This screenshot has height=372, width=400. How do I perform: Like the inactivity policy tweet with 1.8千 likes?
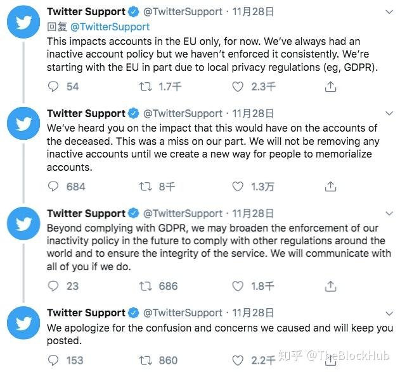tap(238, 286)
